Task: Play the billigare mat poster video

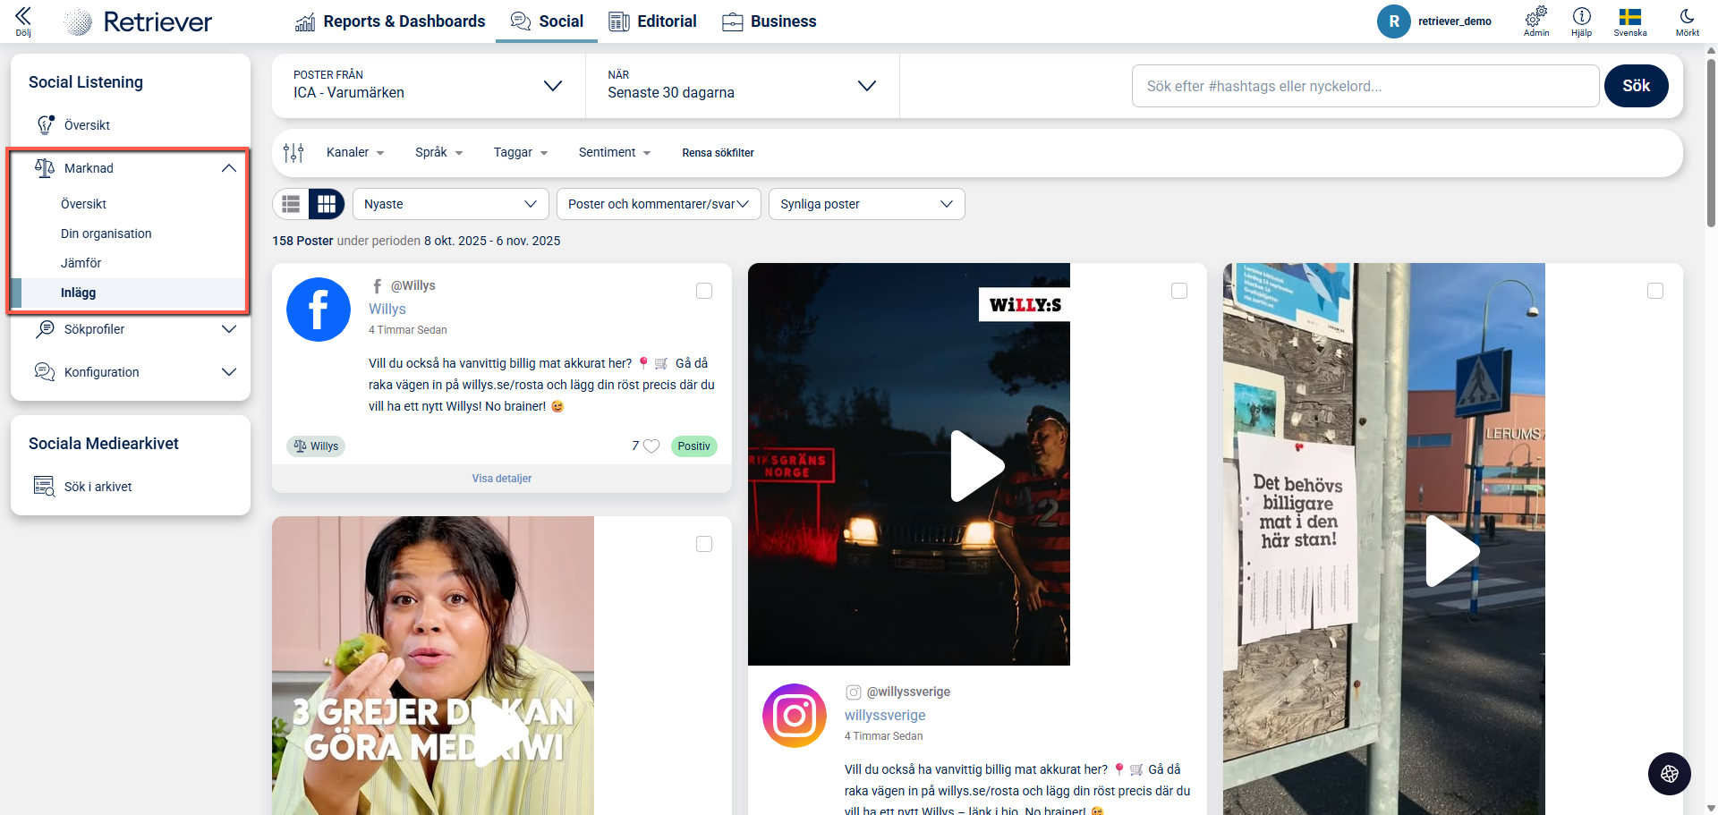Action: pyautogui.click(x=1451, y=550)
